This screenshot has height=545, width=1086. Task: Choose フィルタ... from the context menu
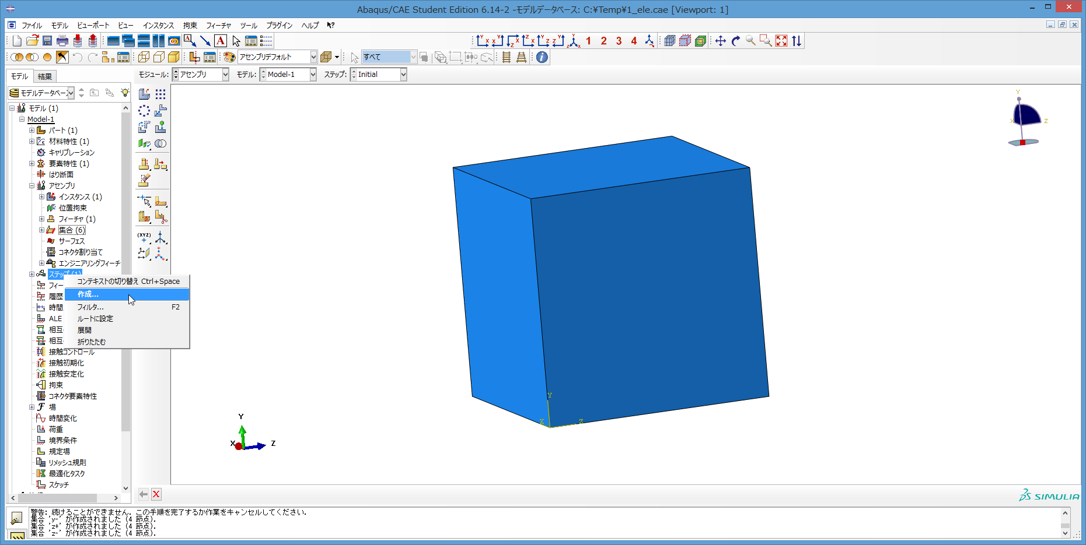(x=127, y=307)
